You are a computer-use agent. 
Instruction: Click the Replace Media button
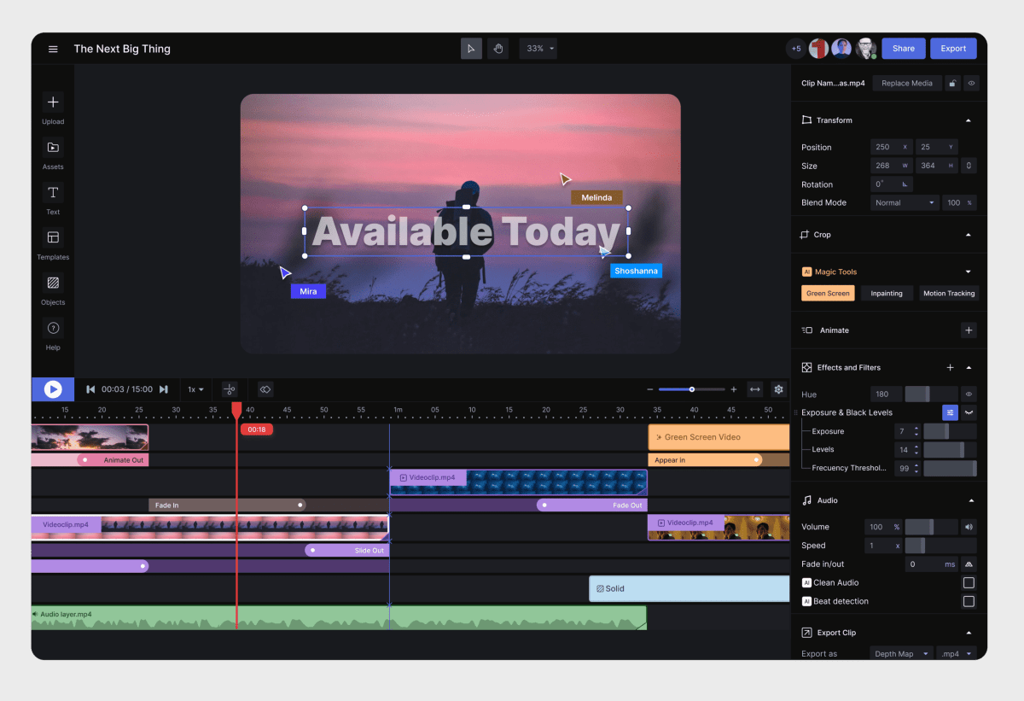907,84
